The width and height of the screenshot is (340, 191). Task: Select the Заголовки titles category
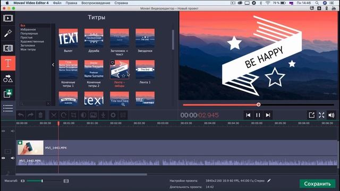28,46
